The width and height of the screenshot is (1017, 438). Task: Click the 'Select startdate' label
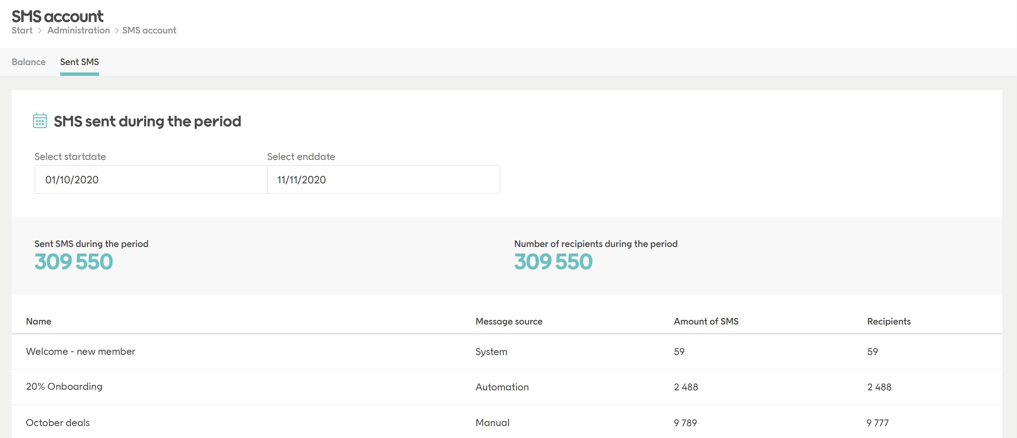tap(70, 157)
